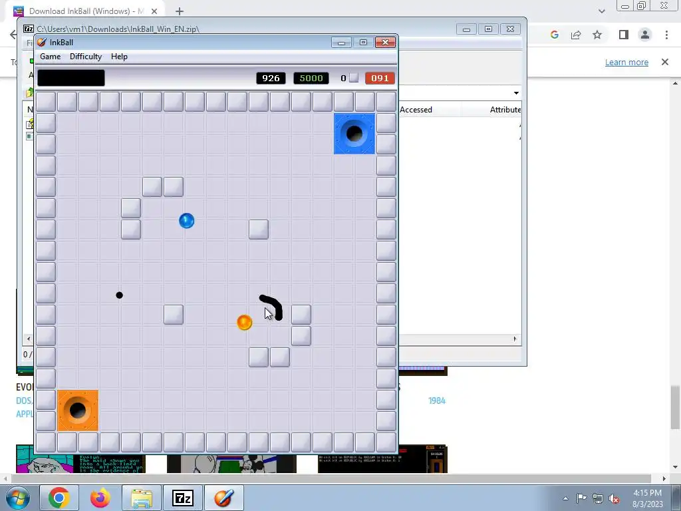Open the Windows Start menu
Screen dimensions: 681x511
18,498
